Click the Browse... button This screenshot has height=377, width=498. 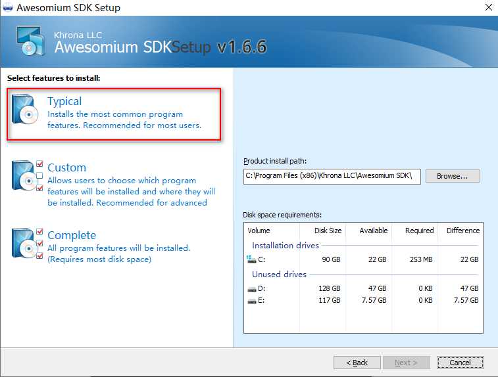click(453, 176)
